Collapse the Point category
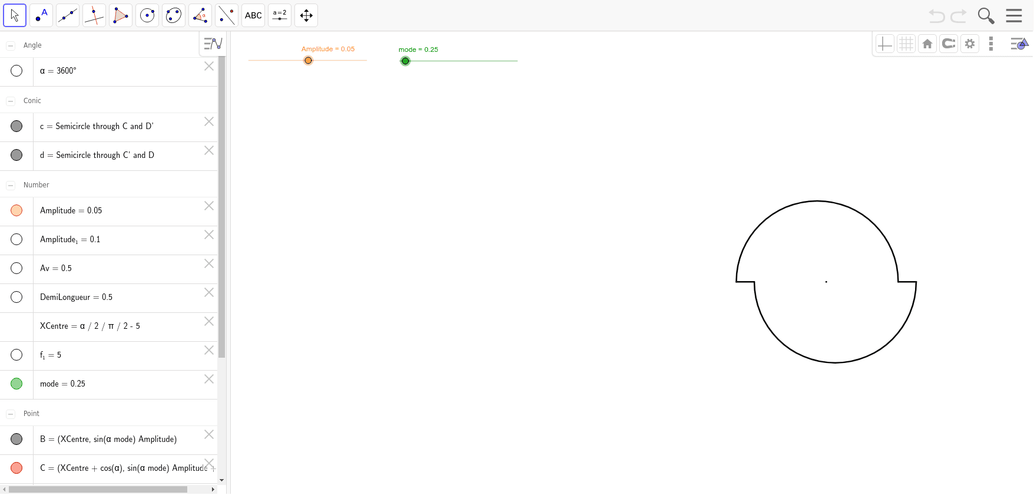 pyautogui.click(x=11, y=414)
